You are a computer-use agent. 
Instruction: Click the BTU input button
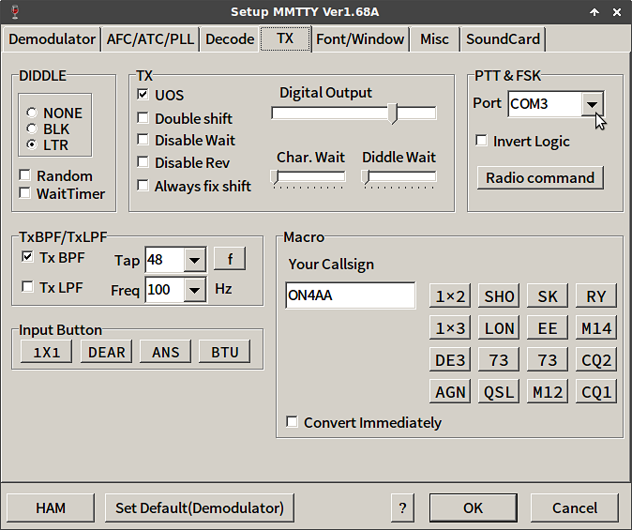(225, 352)
